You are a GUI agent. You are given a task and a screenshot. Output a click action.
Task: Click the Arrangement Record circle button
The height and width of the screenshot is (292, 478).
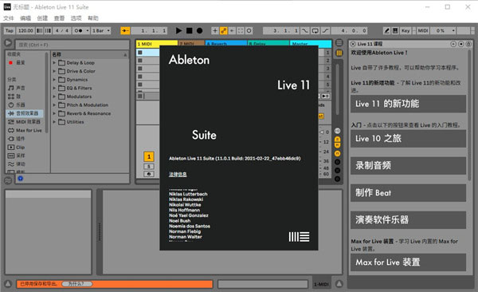click(x=199, y=30)
